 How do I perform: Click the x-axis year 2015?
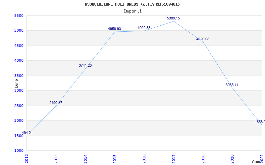tap(115, 159)
